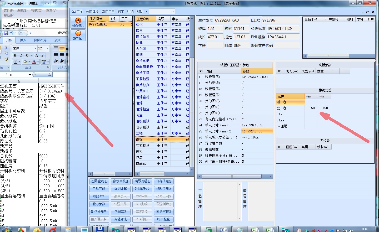Click the Increase Font Size icon
Image resolution: width=379 pixels, height=232 pixels.
point(37,55)
